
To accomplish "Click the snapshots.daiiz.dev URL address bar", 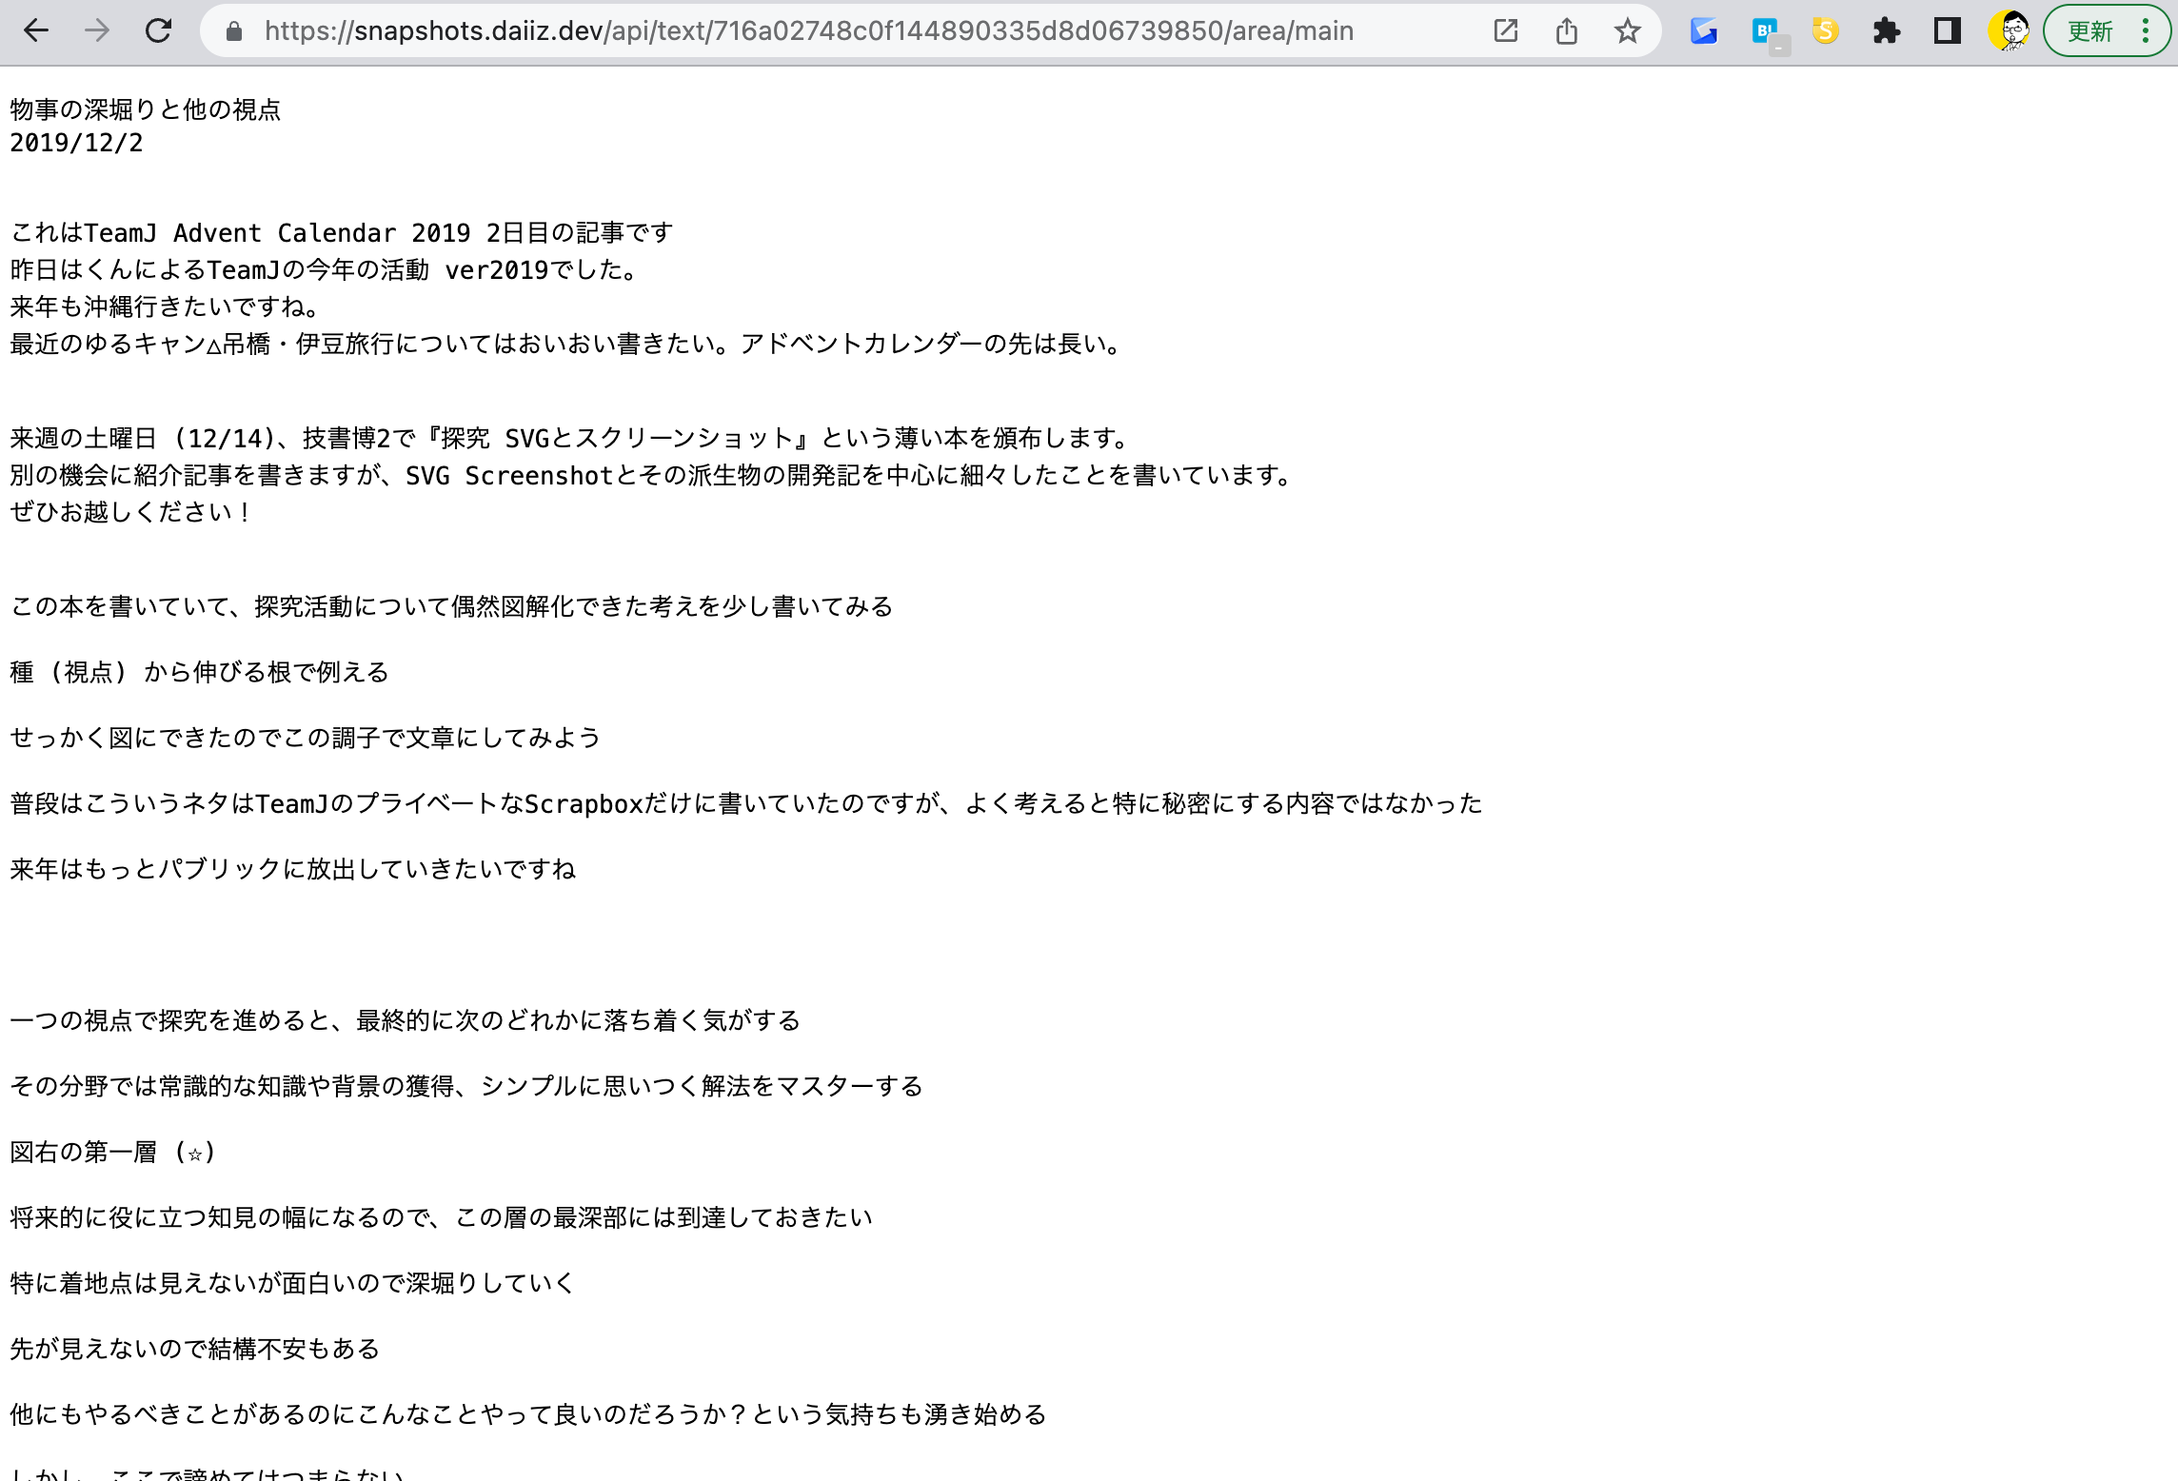I will tap(809, 31).
